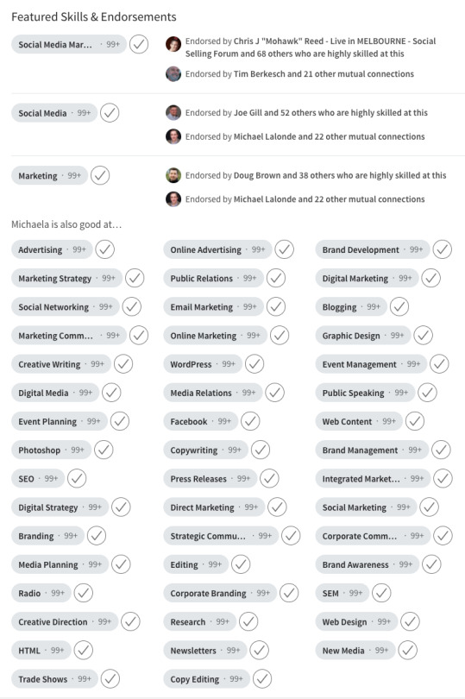Toggle endorsement checkmark for HTML
The image size is (465, 699).
coord(84,651)
